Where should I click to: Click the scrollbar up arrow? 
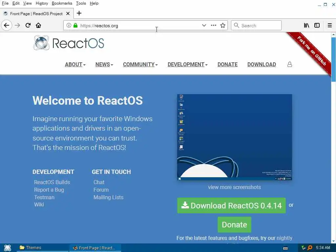click(333, 34)
